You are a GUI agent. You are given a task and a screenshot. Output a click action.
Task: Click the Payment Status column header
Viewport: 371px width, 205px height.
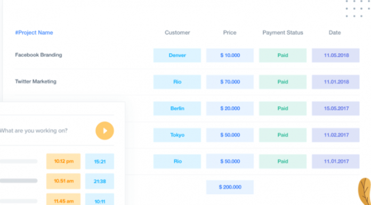click(283, 32)
